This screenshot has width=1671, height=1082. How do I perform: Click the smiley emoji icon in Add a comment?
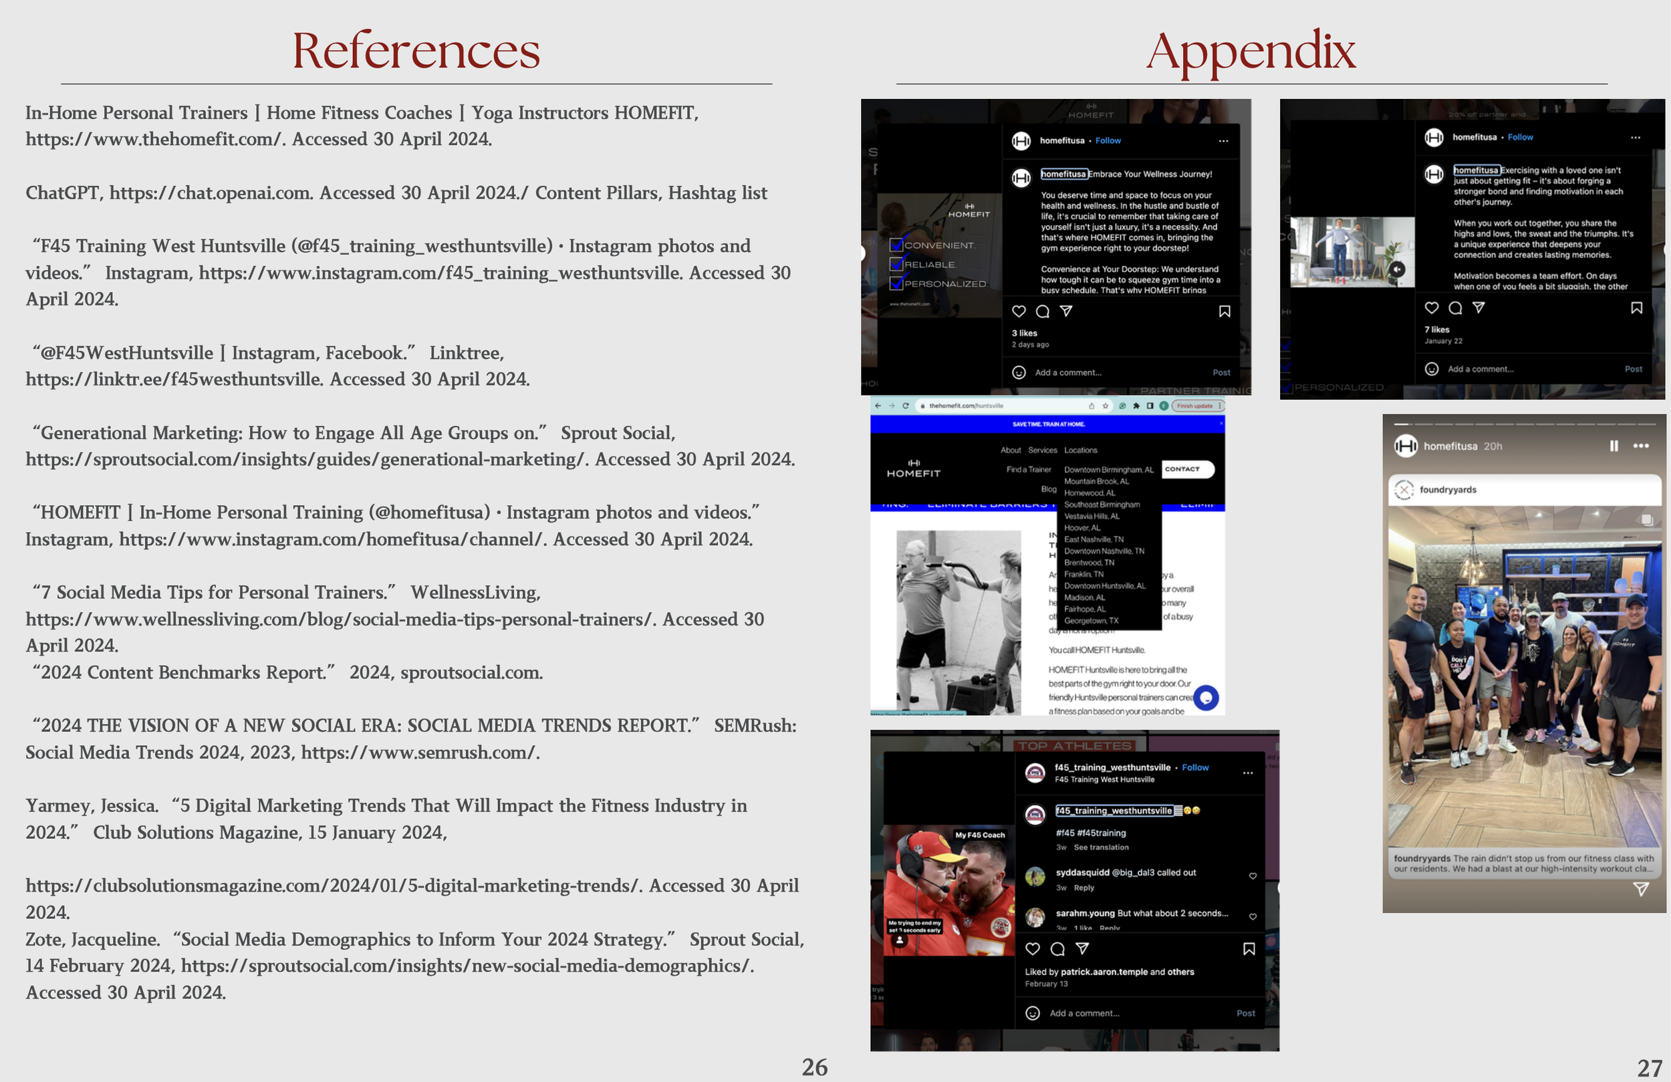pyautogui.click(x=1020, y=373)
